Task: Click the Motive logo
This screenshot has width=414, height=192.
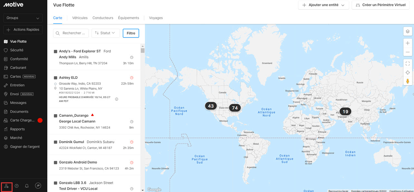Action: point(13,5)
